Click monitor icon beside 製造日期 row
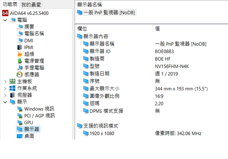The image size is (228, 159). coord(86,74)
